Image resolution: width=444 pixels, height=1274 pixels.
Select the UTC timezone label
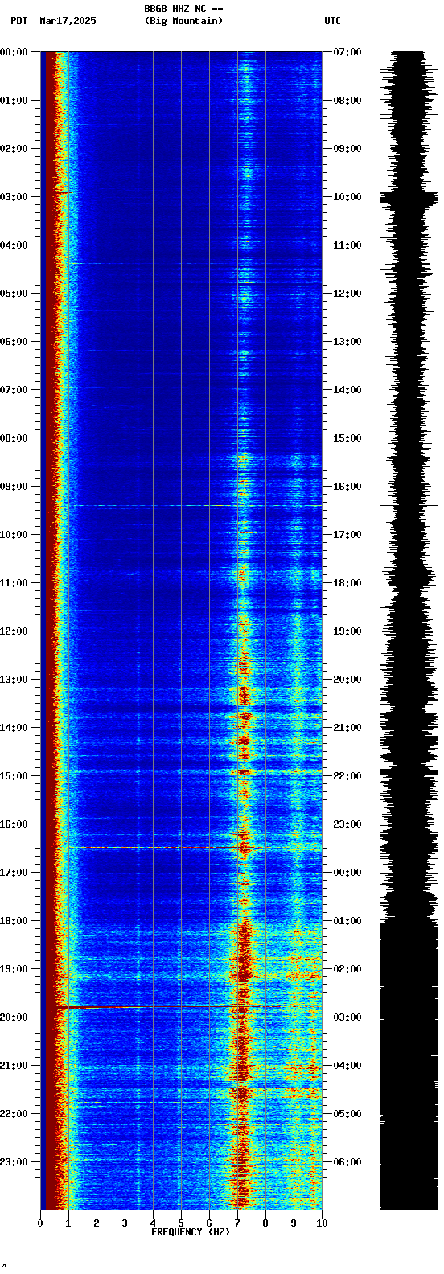point(333,21)
